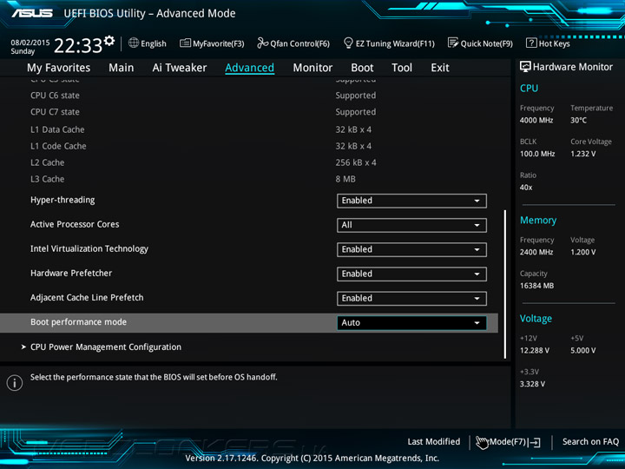Start EZ Tuning Wizard(F11)

point(389,43)
